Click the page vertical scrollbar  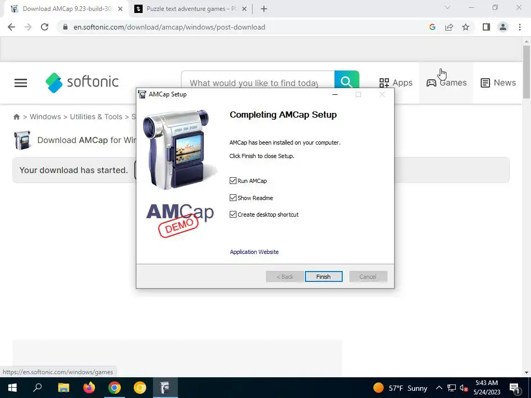(526, 72)
